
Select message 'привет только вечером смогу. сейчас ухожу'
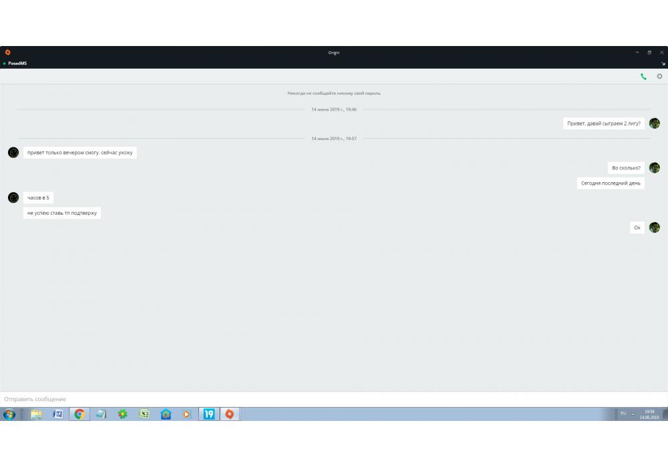click(x=80, y=152)
